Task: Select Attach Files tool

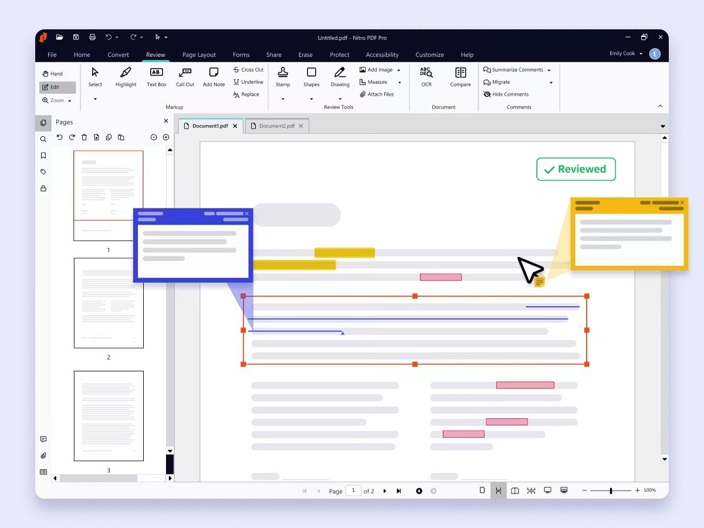Action: [377, 94]
